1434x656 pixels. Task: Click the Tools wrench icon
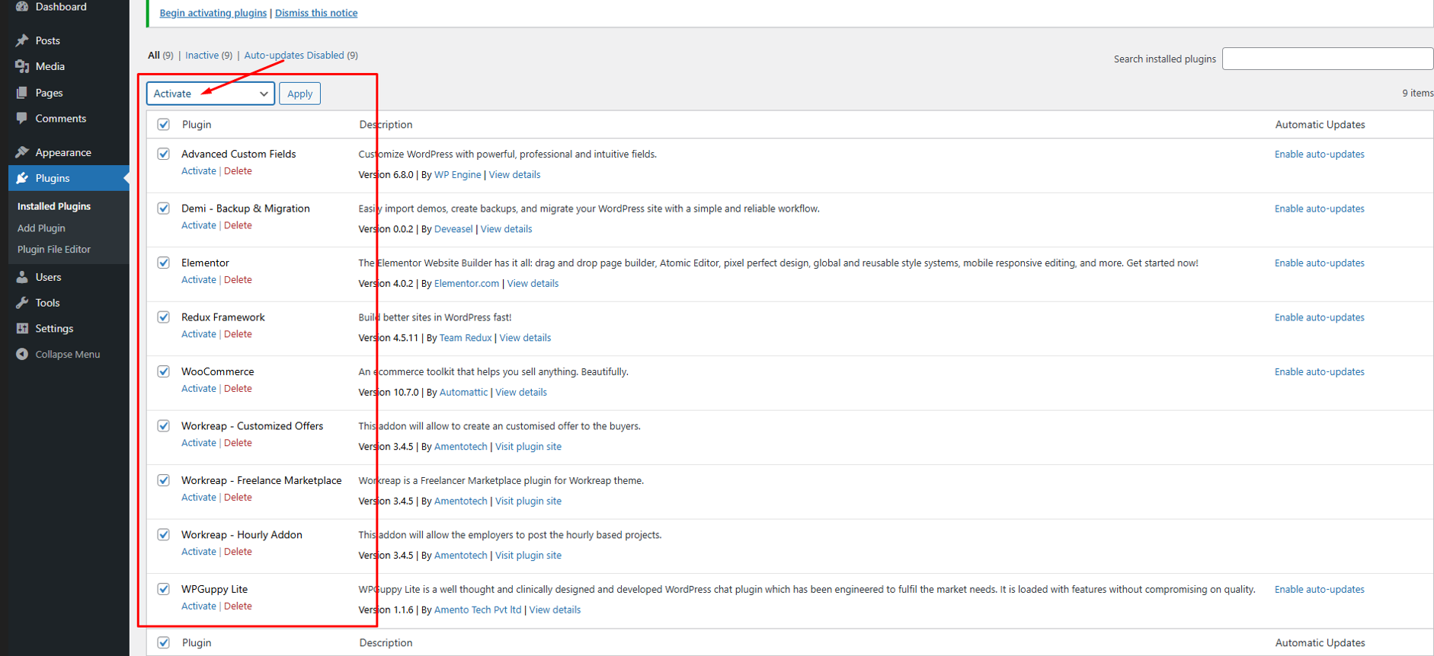[22, 303]
